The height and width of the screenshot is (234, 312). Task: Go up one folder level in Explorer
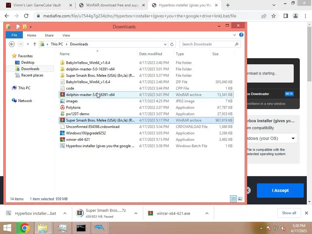[x=35, y=44]
